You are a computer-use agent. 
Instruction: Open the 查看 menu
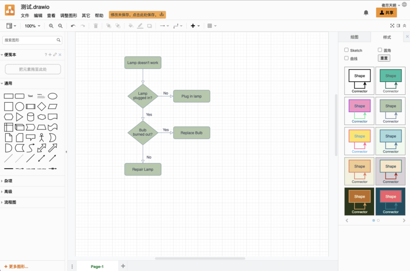click(51, 16)
